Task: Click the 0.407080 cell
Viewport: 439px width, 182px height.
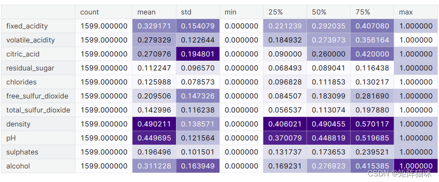Action: [x=372, y=26]
